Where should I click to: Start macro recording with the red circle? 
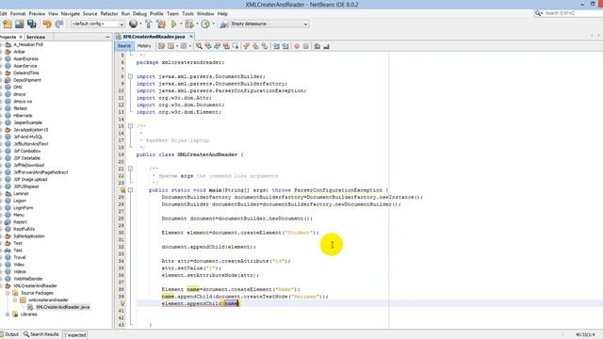pyautogui.click(x=297, y=46)
